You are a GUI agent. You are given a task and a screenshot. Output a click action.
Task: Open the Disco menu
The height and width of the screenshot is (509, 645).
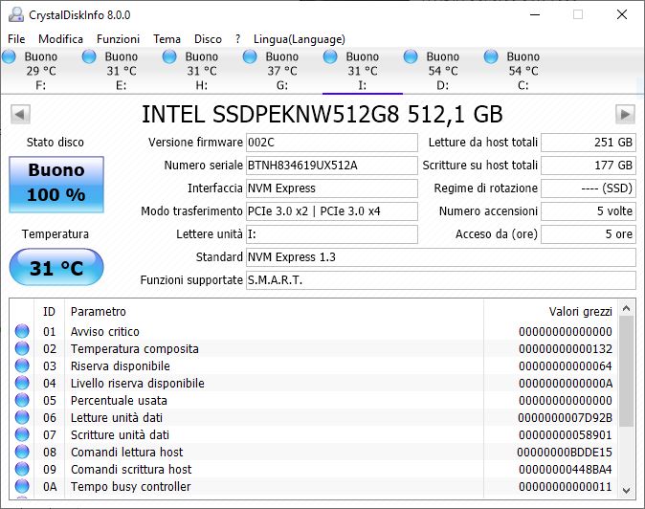[208, 39]
